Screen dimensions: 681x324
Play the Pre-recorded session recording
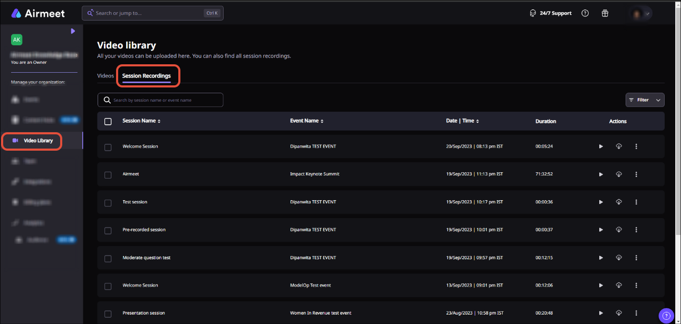(x=601, y=230)
